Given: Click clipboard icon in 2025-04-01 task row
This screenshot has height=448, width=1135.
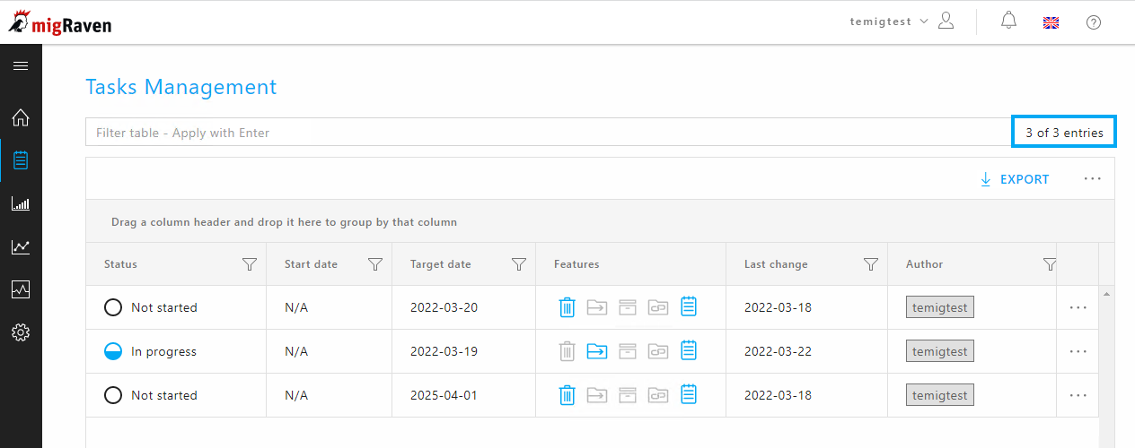Looking at the screenshot, I should pyautogui.click(x=689, y=394).
